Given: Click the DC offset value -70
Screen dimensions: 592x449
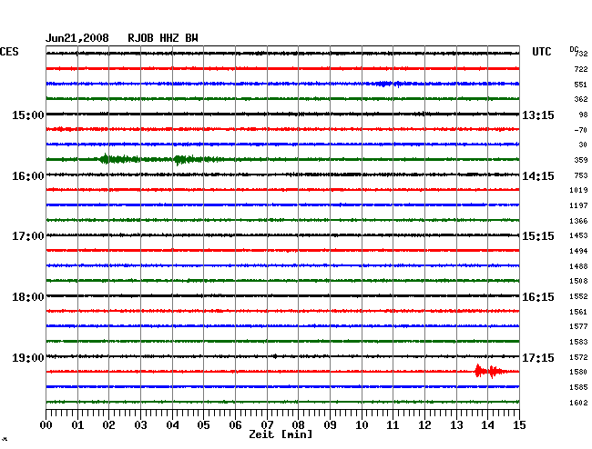Looking at the screenshot, I should [x=581, y=130].
